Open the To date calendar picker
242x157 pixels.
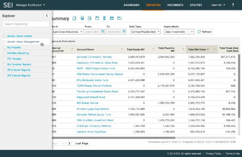click(x=124, y=32)
